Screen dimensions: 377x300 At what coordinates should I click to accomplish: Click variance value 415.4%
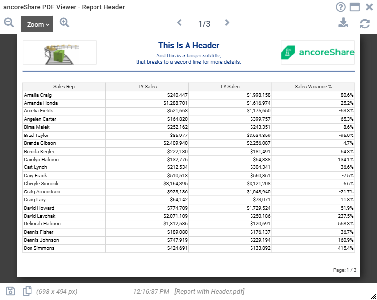tap(346, 248)
